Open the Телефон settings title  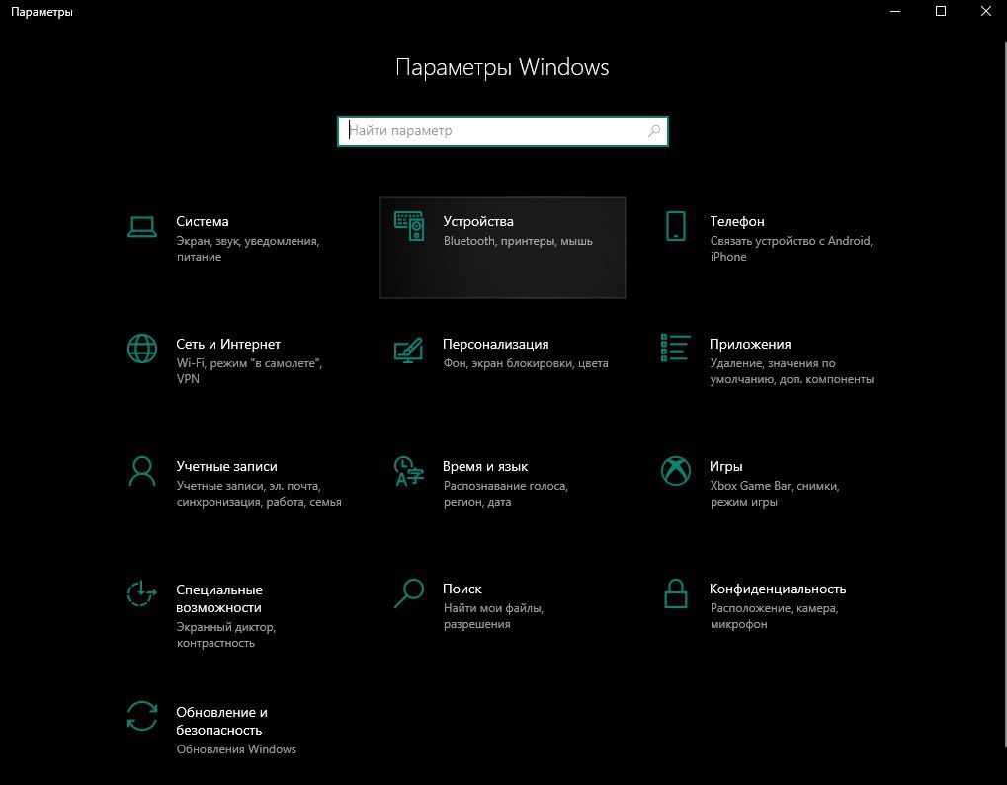coord(737,221)
